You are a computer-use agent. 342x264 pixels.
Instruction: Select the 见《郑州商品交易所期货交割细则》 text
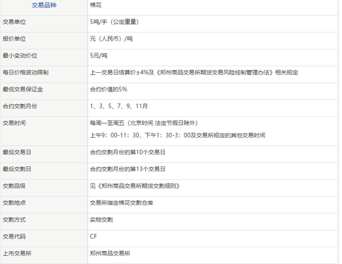pyautogui.click(x=135, y=186)
